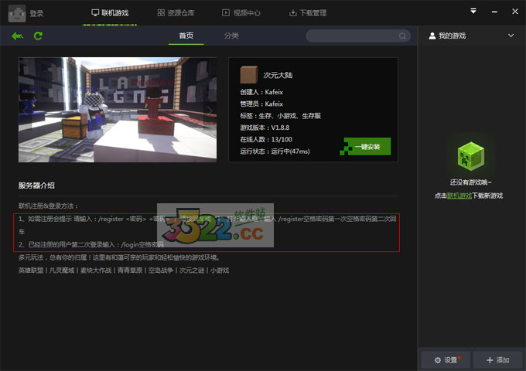Click the search magnifier icon
Image resolution: width=526 pixels, height=371 pixels.
(x=402, y=36)
